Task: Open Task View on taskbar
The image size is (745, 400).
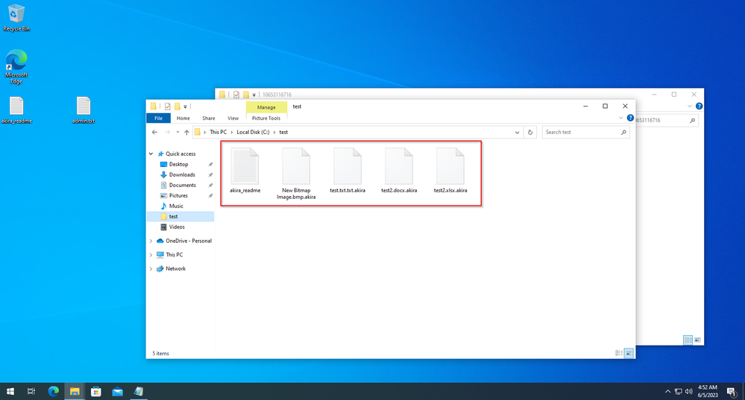Action: [x=31, y=392]
